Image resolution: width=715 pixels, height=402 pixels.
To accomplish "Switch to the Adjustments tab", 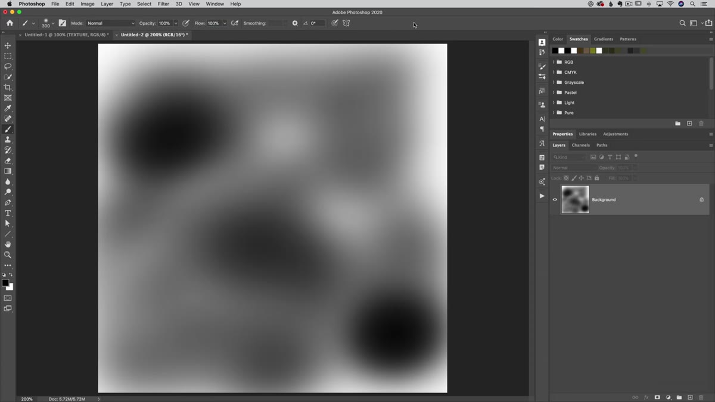I will 615,134.
